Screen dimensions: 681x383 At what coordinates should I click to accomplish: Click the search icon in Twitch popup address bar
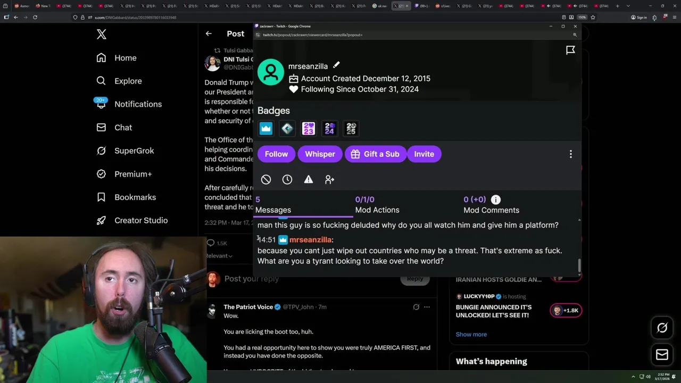pyautogui.click(x=575, y=35)
